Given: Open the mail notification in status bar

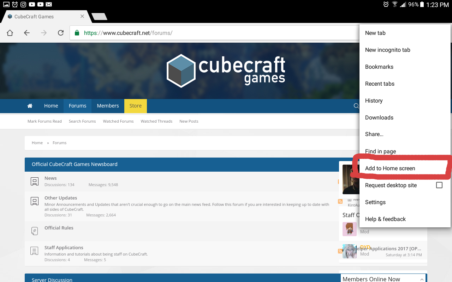Looking at the screenshot, I should (x=49, y=5).
